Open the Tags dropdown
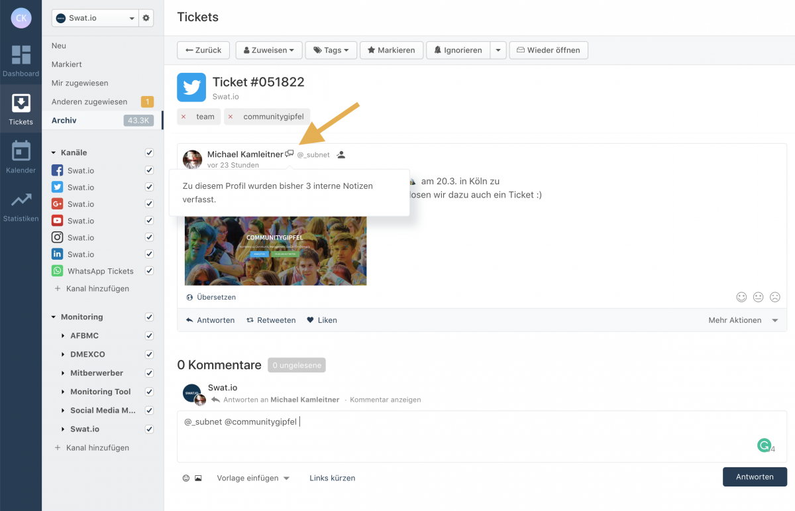The image size is (795, 511). [x=331, y=50]
